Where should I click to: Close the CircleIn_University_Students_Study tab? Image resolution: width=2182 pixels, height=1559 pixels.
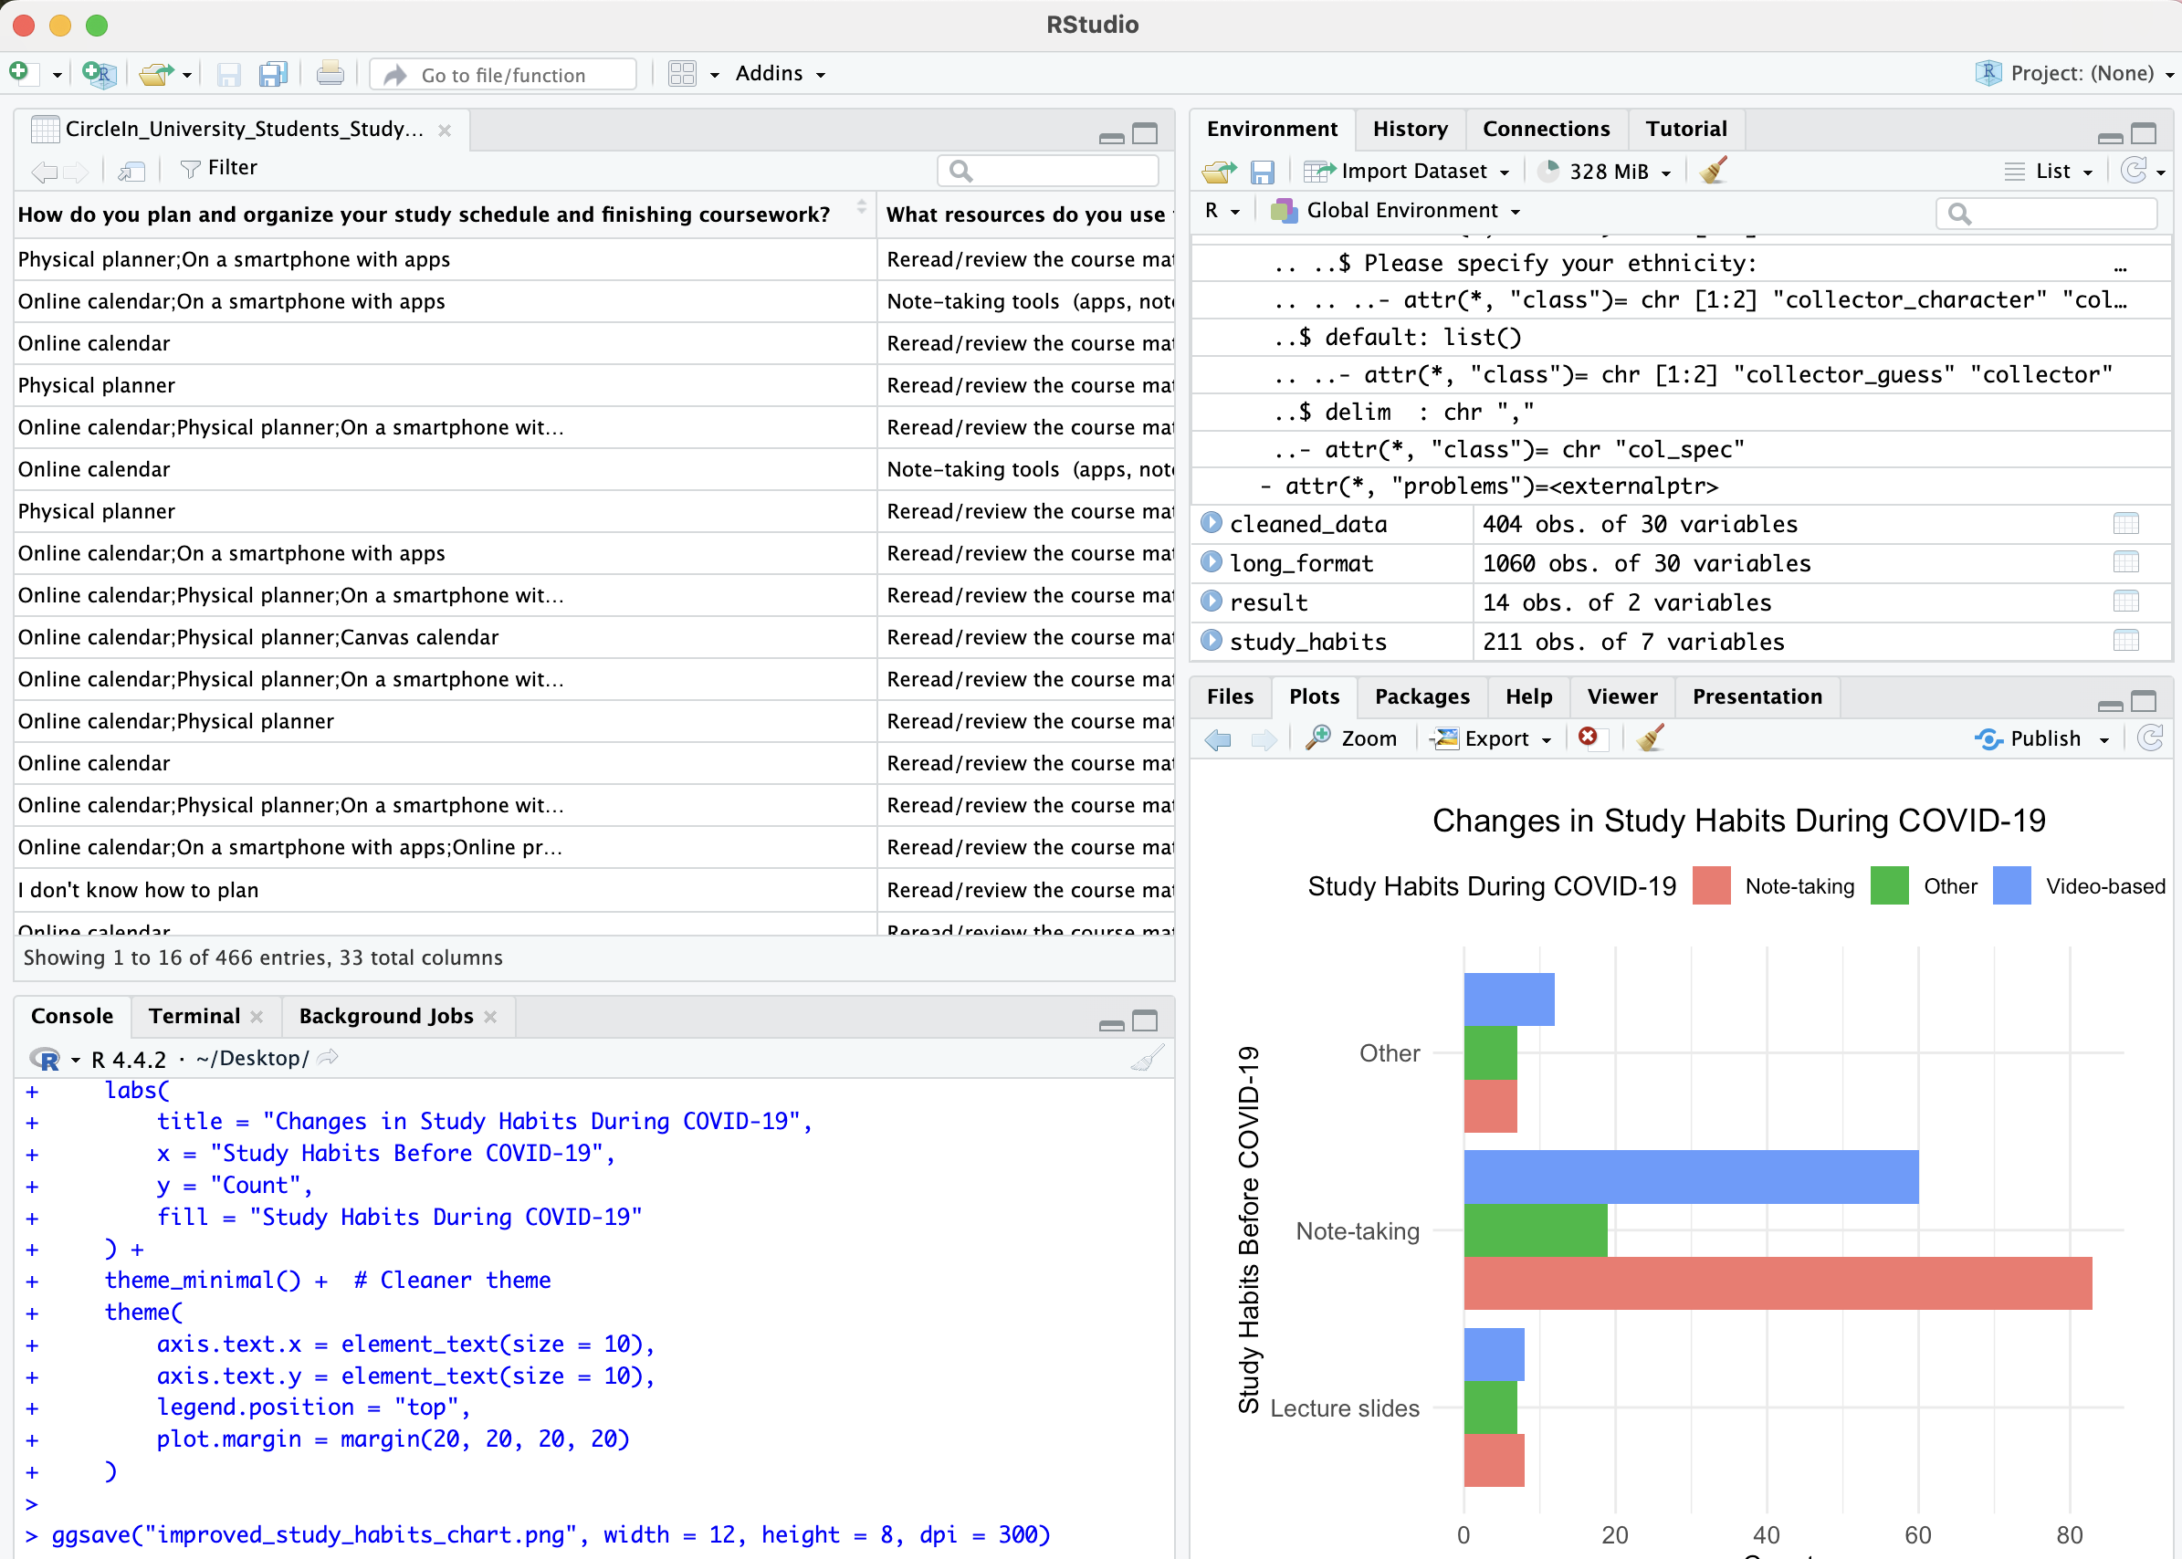(x=445, y=131)
